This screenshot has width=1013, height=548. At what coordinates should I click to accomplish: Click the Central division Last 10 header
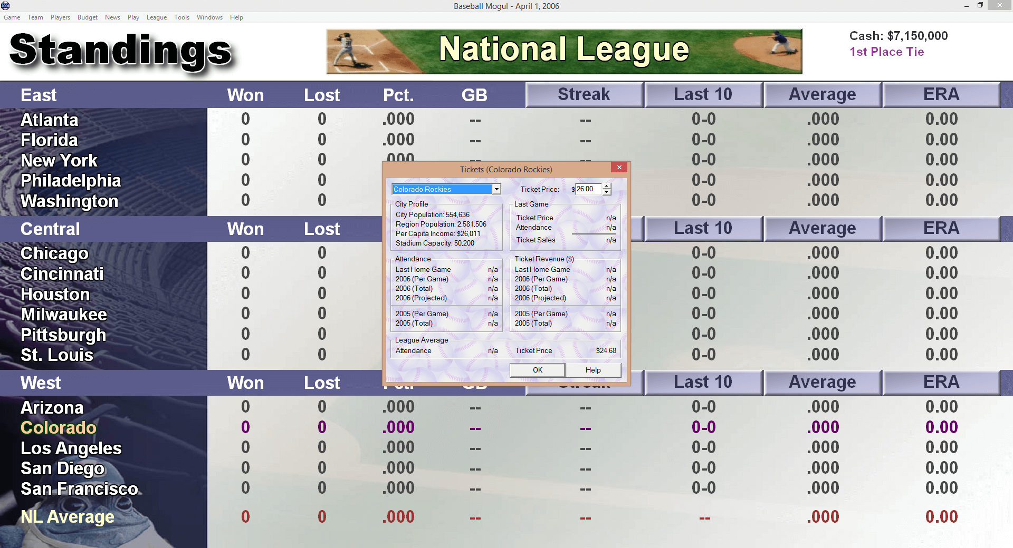[703, 229]
